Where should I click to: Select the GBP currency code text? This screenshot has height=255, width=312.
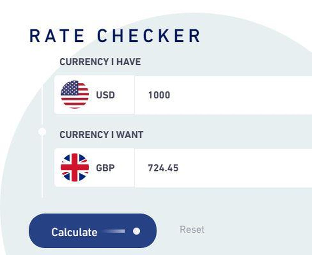click(105, 168)
